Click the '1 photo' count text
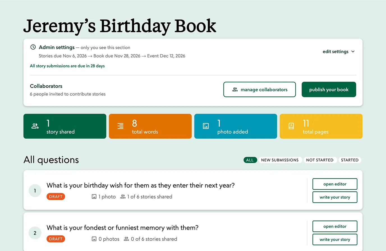Viewport: 386px width, 251px height. pyautogui.click(x=107, y=197)
